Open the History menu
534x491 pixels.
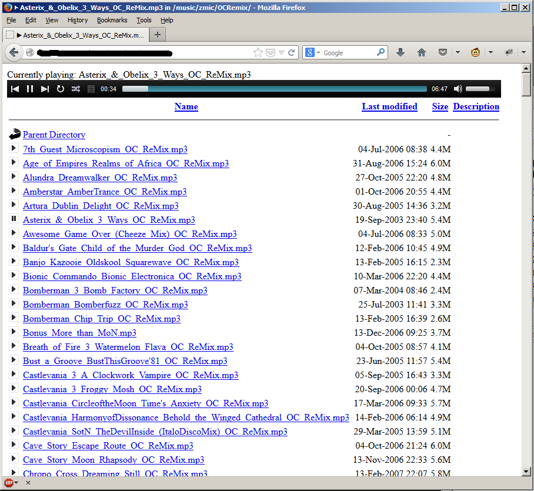tap(78, 20)
